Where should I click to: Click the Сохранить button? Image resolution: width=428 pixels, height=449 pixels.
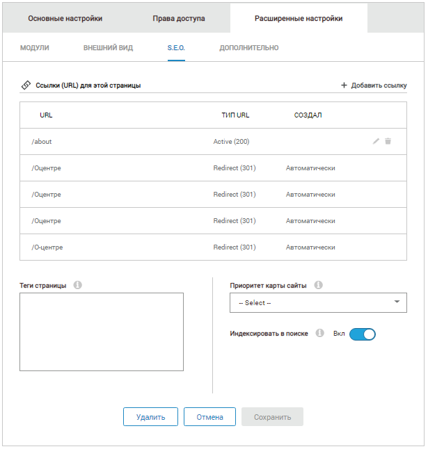(272, 417)
